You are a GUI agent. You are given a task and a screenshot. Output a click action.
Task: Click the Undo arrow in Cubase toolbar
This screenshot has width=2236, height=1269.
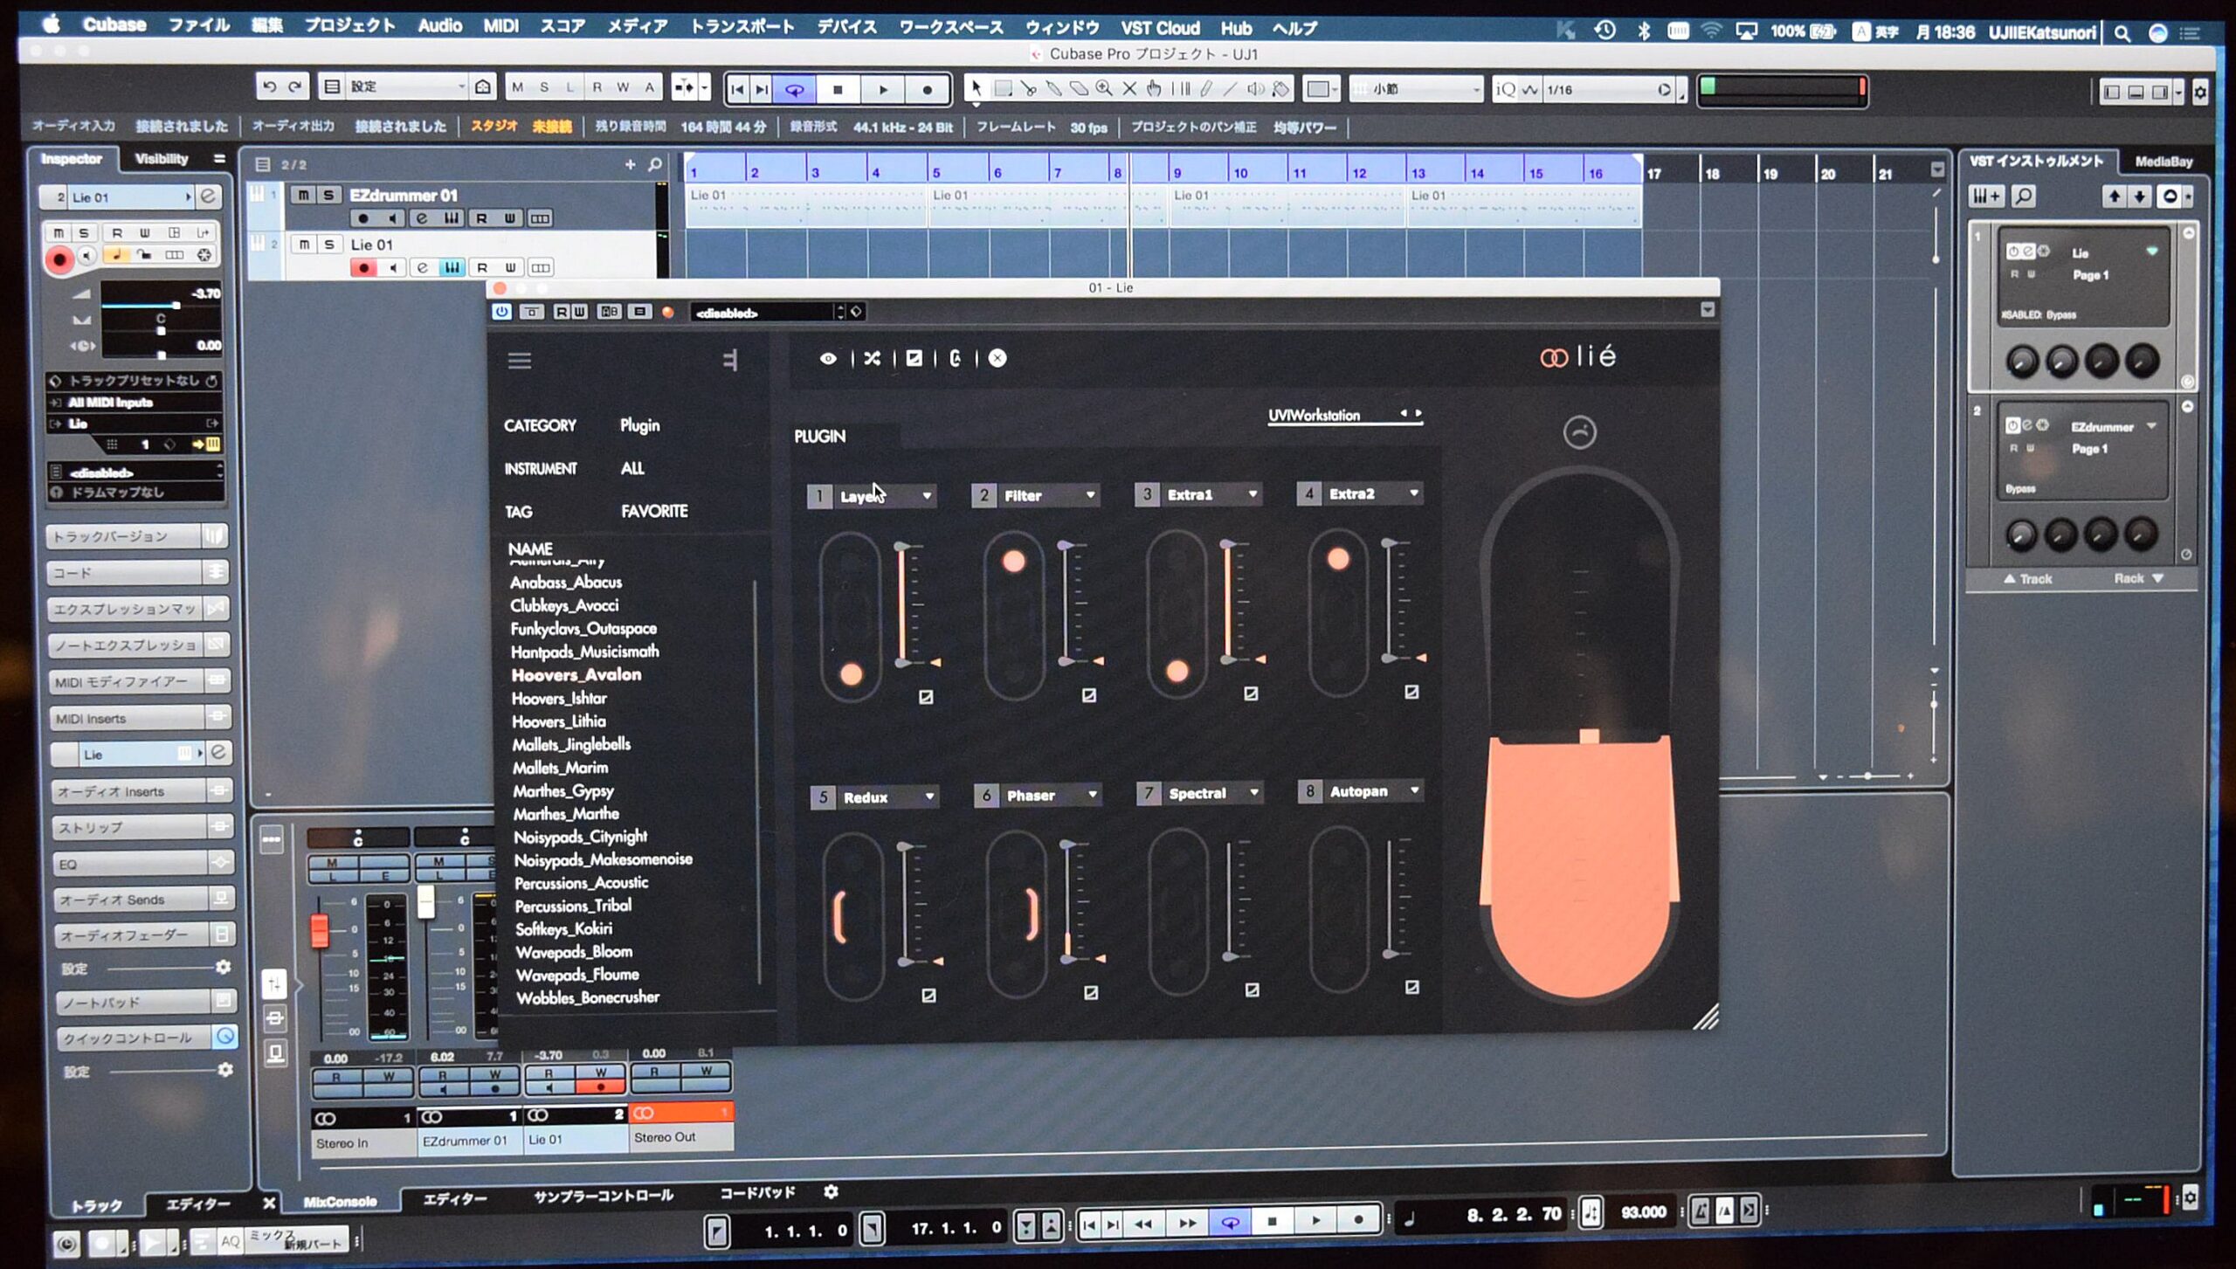point(270,86)
